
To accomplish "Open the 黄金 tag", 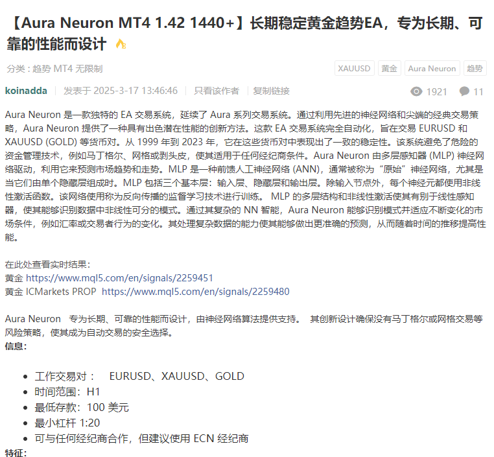I will [x=390, y=68].
